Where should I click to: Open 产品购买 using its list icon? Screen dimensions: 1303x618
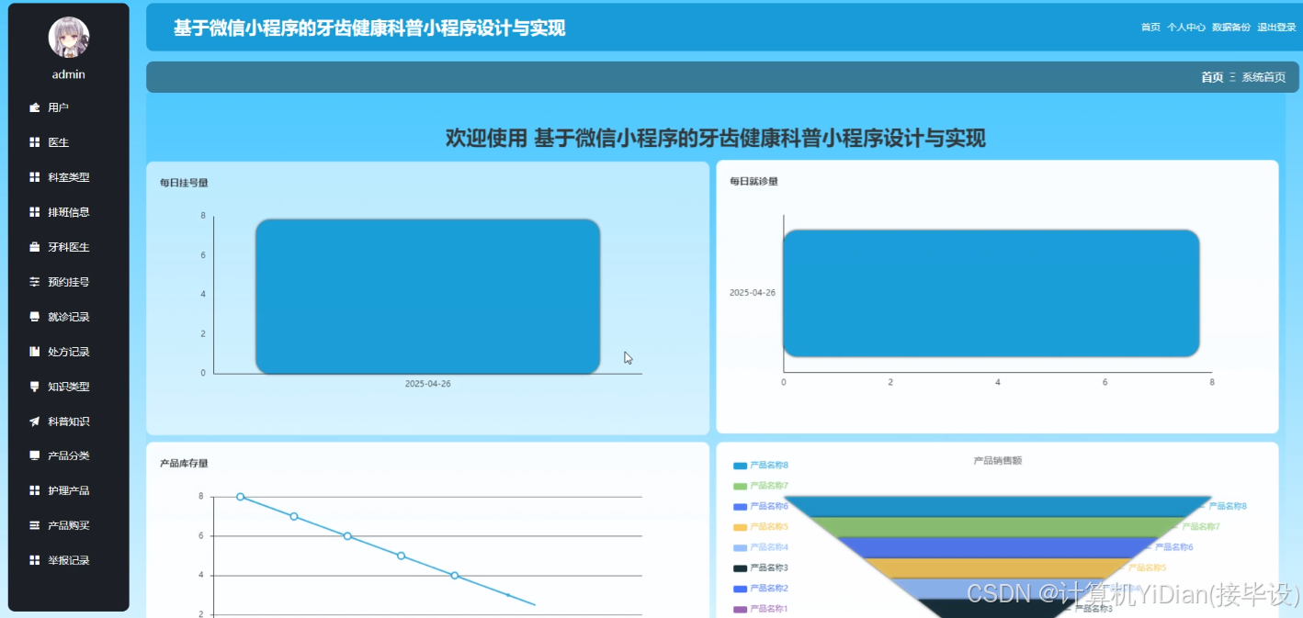(x=34, y=525)
